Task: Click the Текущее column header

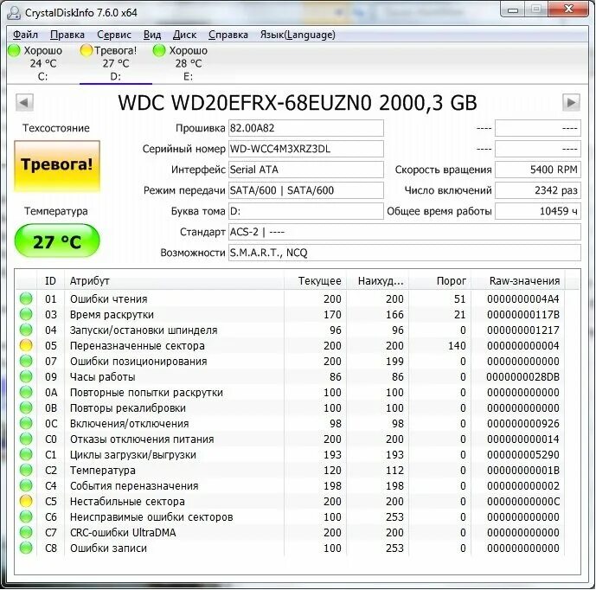Action: tap(315, 281)
